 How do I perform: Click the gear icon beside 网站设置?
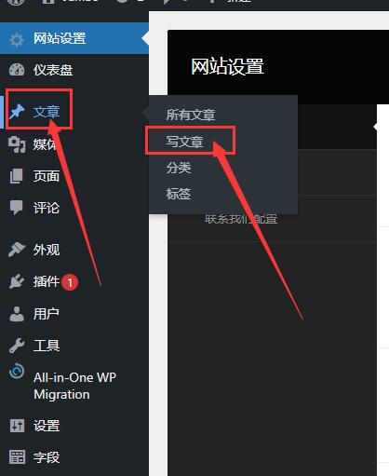[x=17, y=39]
